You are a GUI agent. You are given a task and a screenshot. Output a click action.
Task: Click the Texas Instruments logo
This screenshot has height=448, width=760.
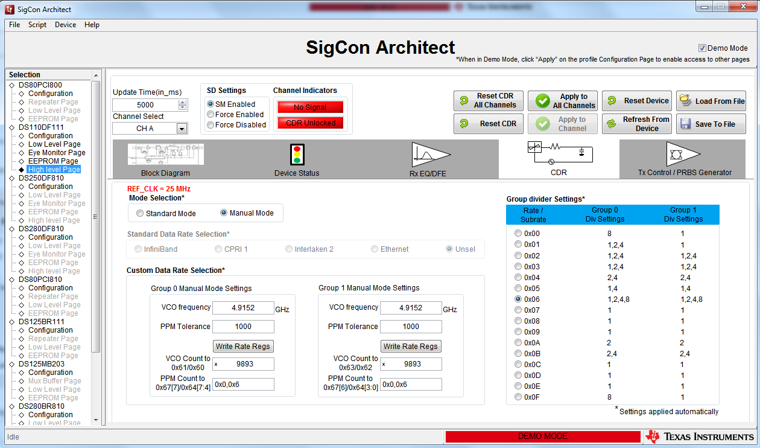coord(699,436)
